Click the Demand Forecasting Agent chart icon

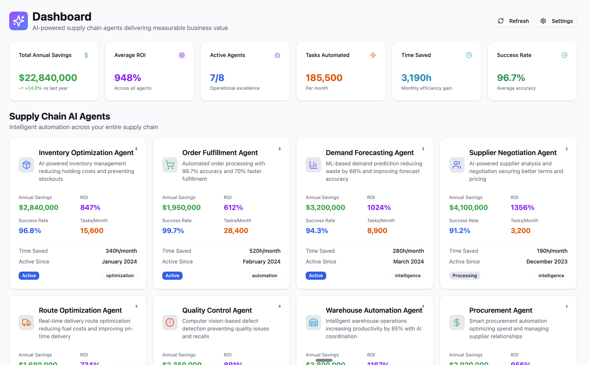[x=313, y=165]
